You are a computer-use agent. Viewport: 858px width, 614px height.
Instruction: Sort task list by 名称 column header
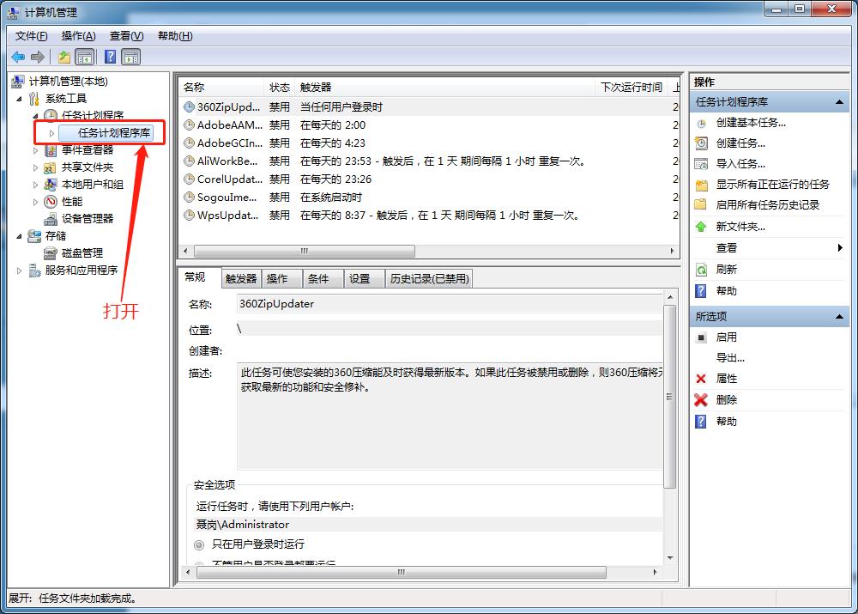coord(221,87)
